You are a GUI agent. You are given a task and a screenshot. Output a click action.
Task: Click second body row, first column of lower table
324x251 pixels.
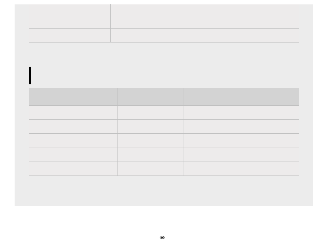pos(73,127)
